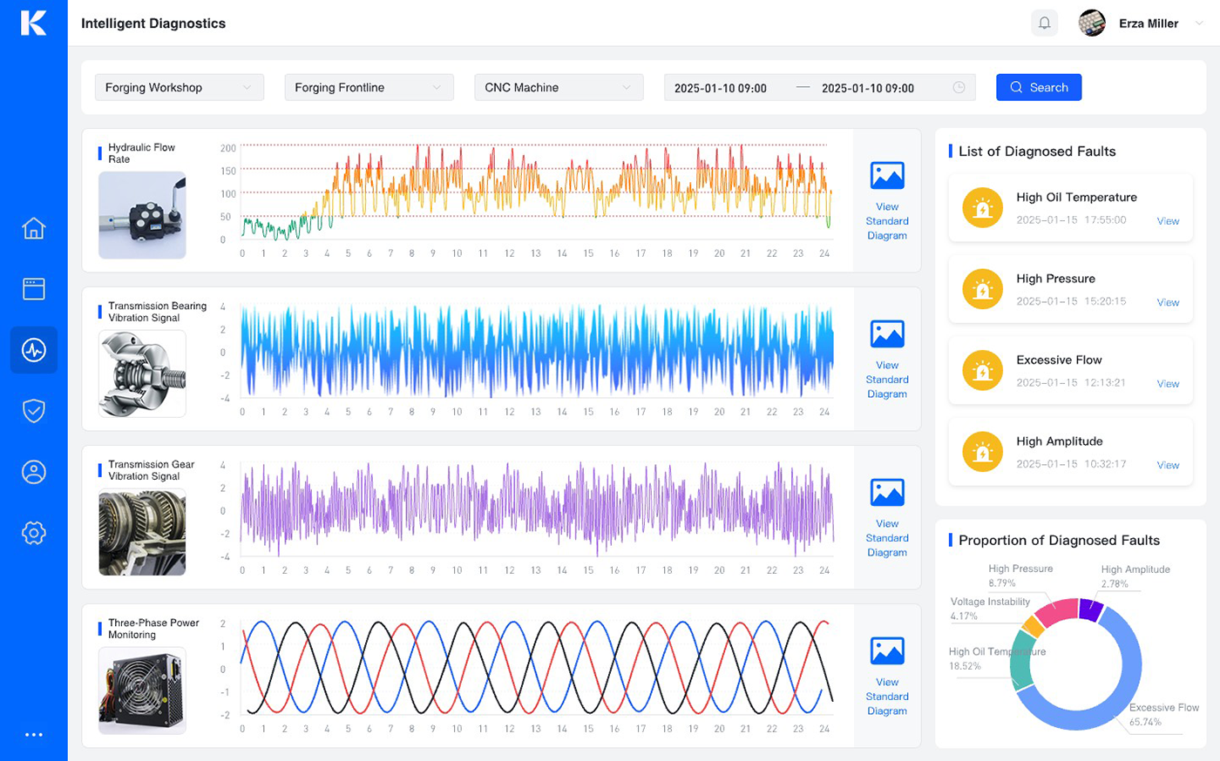Click the hydraulic valve thumbnail image

coord(142,215)
